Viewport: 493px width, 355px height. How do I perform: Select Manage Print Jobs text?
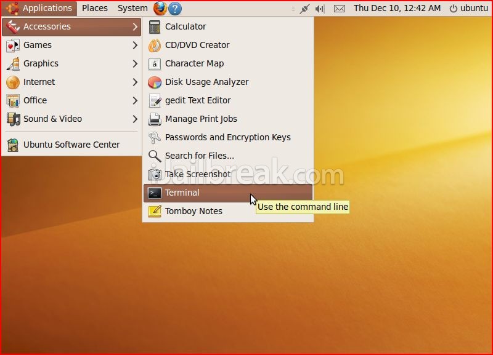[x=201, y=119]
